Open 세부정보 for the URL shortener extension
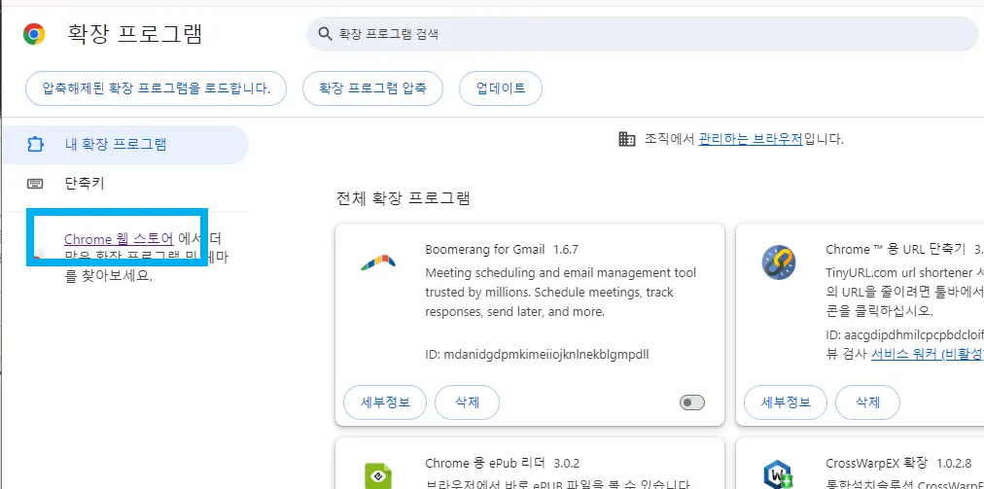The width and height of the screenshot is (984, 489). coord(786,402)
